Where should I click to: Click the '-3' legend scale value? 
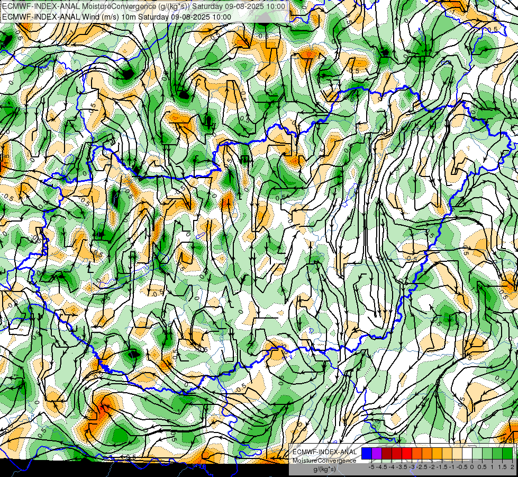(x=412, y=467)
